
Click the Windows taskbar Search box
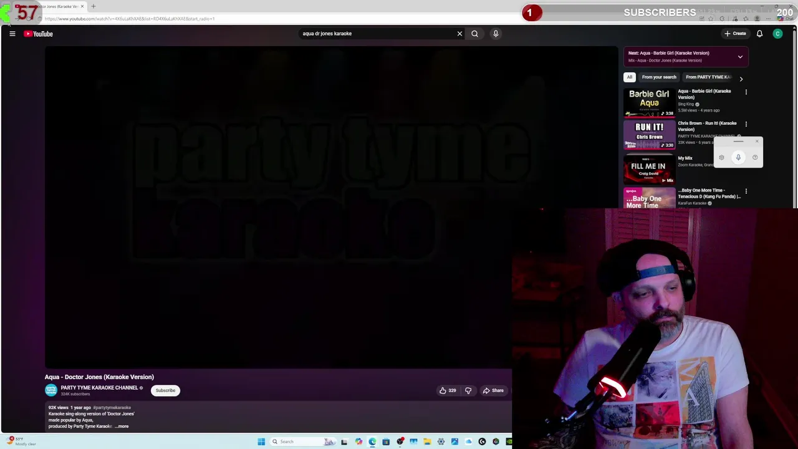[303, 442]
